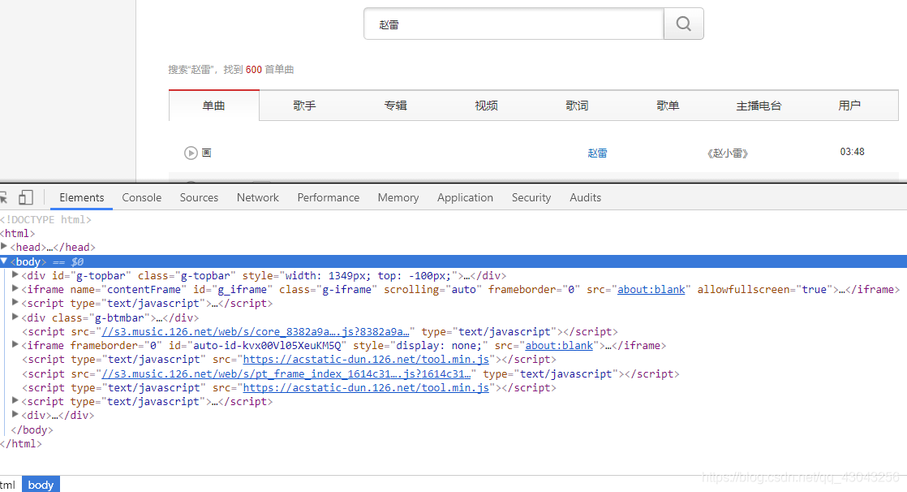Focus the search box containing 赵雷
Image resolution: width=907 pixels, height=492 pixels.
(514, 24)
